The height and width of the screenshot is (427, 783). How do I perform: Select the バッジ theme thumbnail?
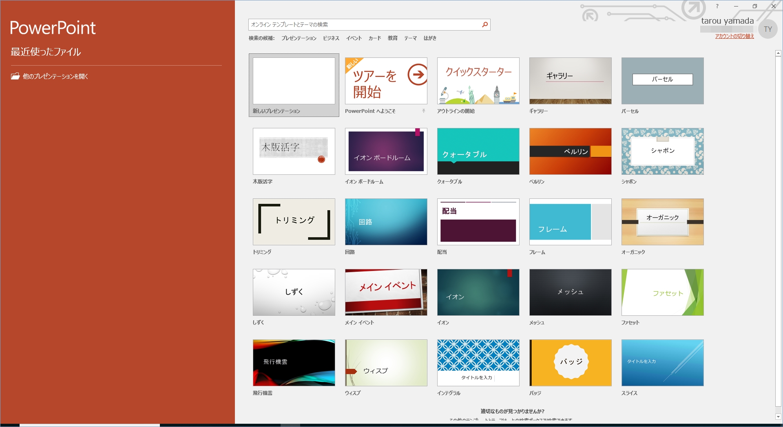click(571, 363)
